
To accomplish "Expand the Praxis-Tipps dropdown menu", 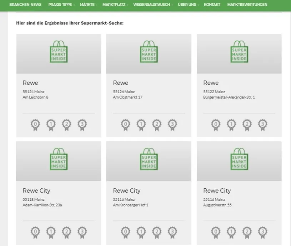I will tap(61, 5).
